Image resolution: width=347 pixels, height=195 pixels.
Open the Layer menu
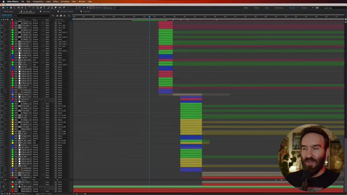(x=48, y=2)
